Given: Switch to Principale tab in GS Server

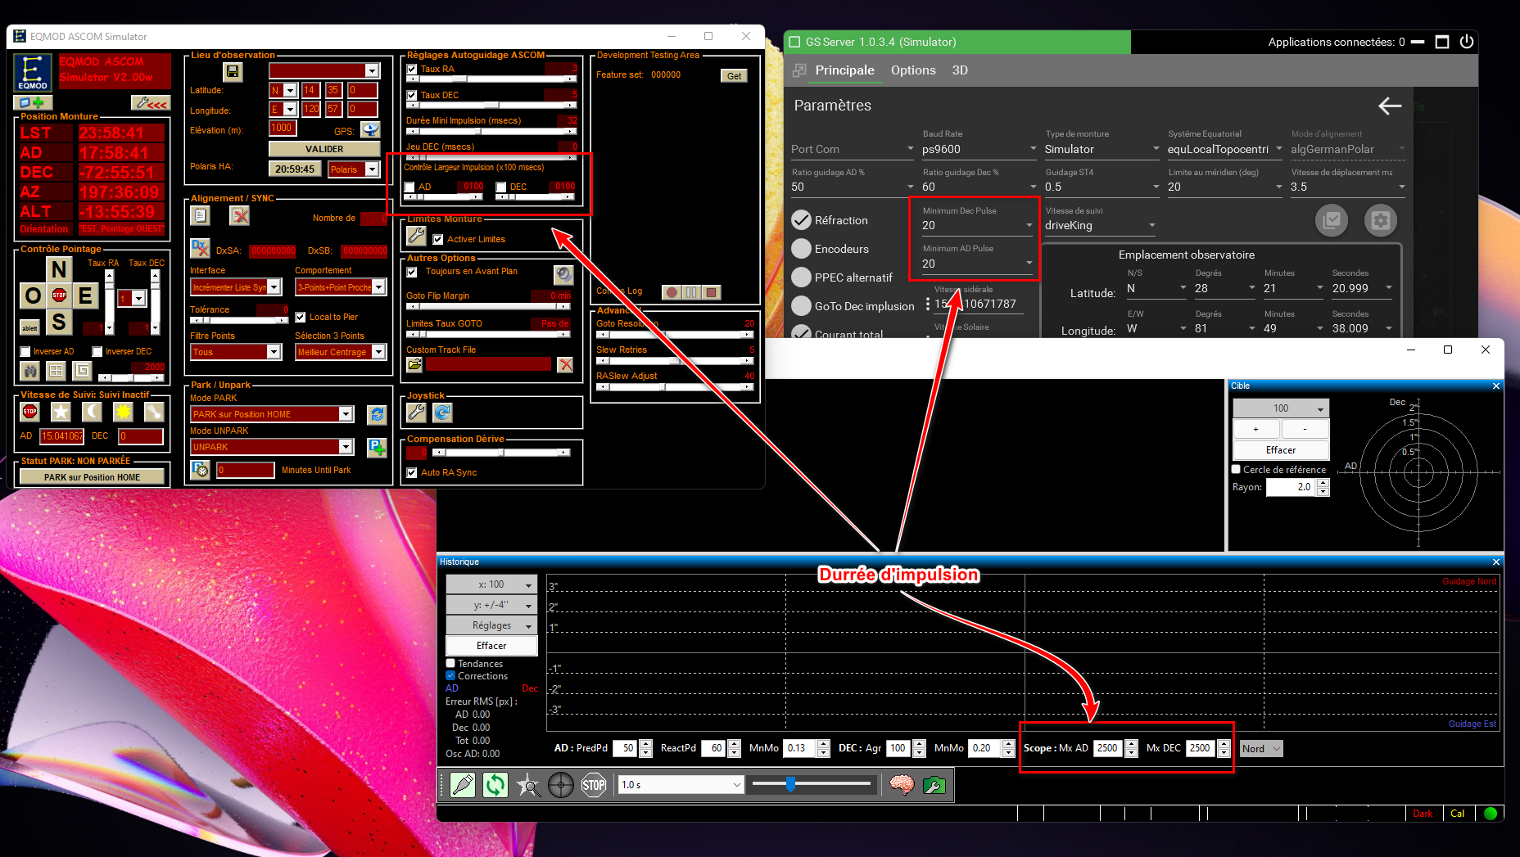Looking at the screenshot, I should pos(844,70).
